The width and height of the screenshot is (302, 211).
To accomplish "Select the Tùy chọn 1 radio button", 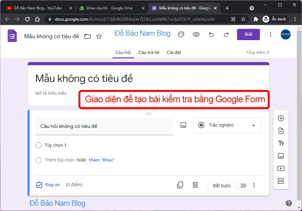I will tap(39, 145).
